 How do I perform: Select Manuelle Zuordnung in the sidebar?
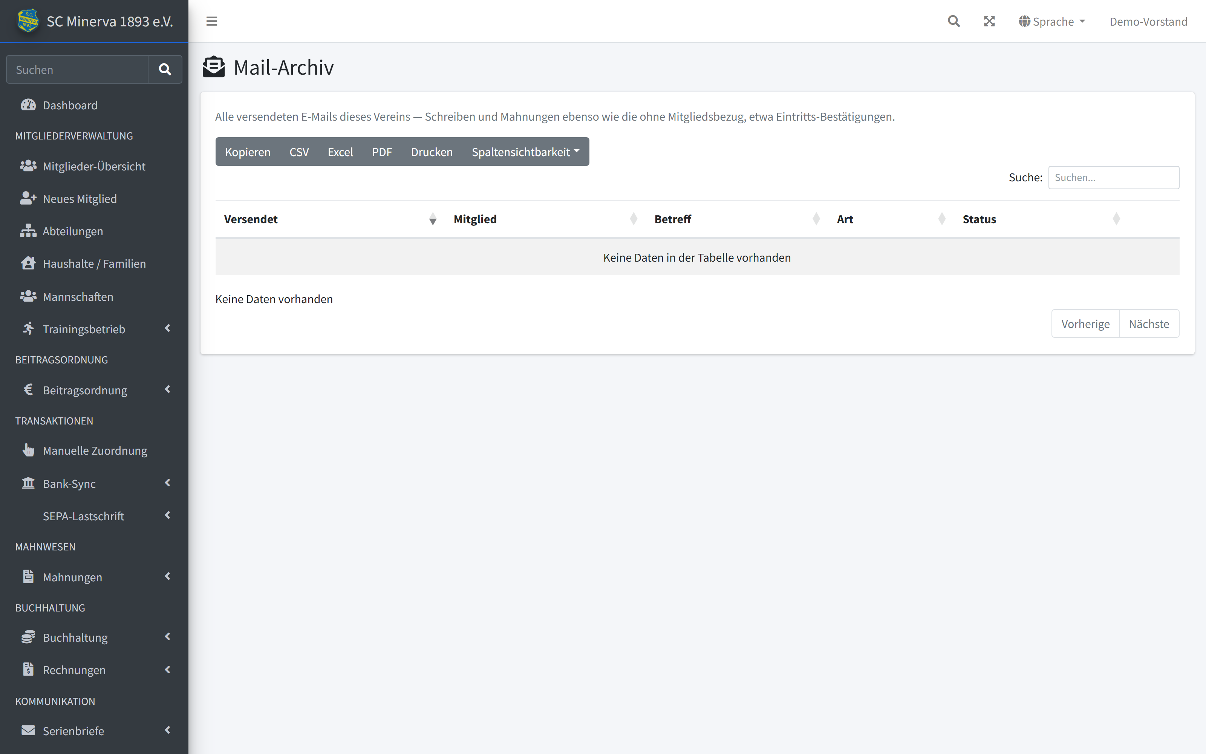point(94,450)
